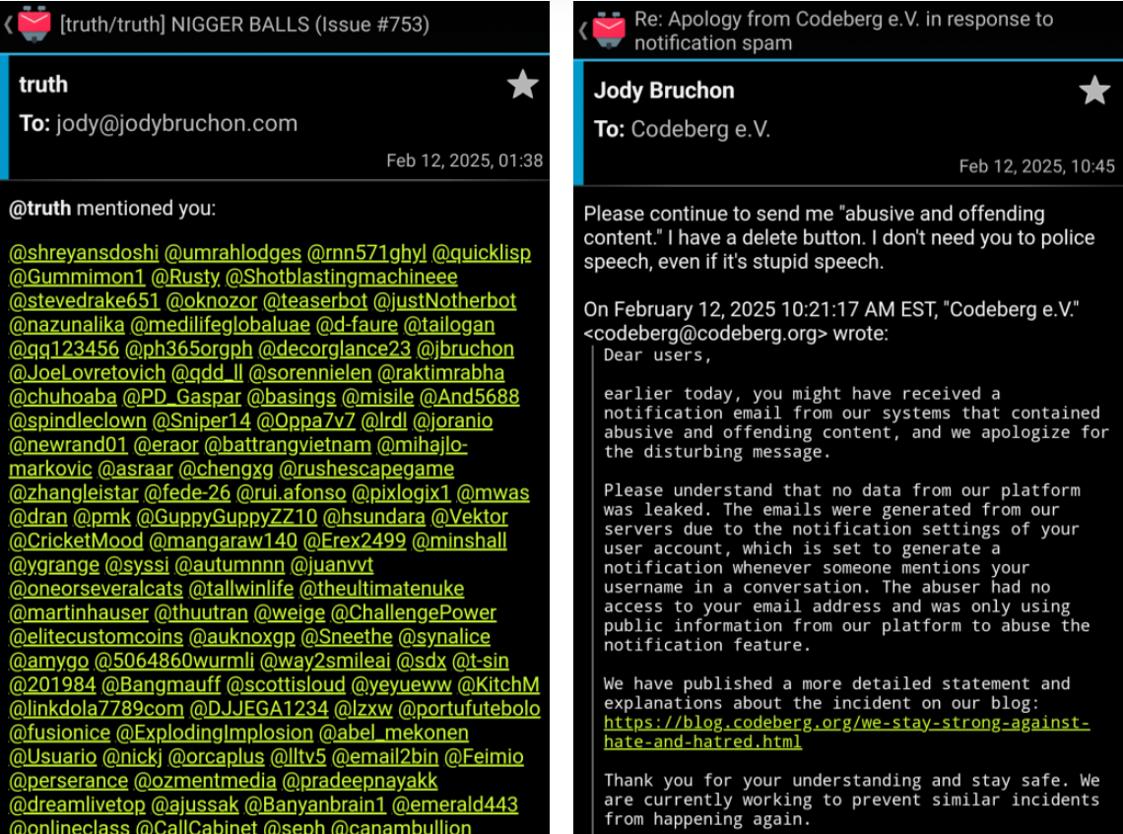Go back using the chevron in the Codeberg apology email

[x=583, y=31]
